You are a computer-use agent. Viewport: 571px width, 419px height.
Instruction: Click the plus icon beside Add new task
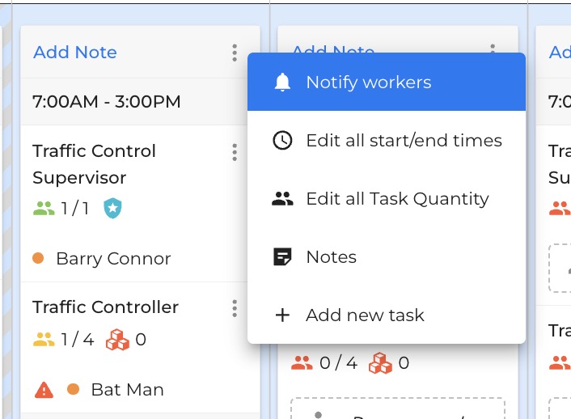281,315
